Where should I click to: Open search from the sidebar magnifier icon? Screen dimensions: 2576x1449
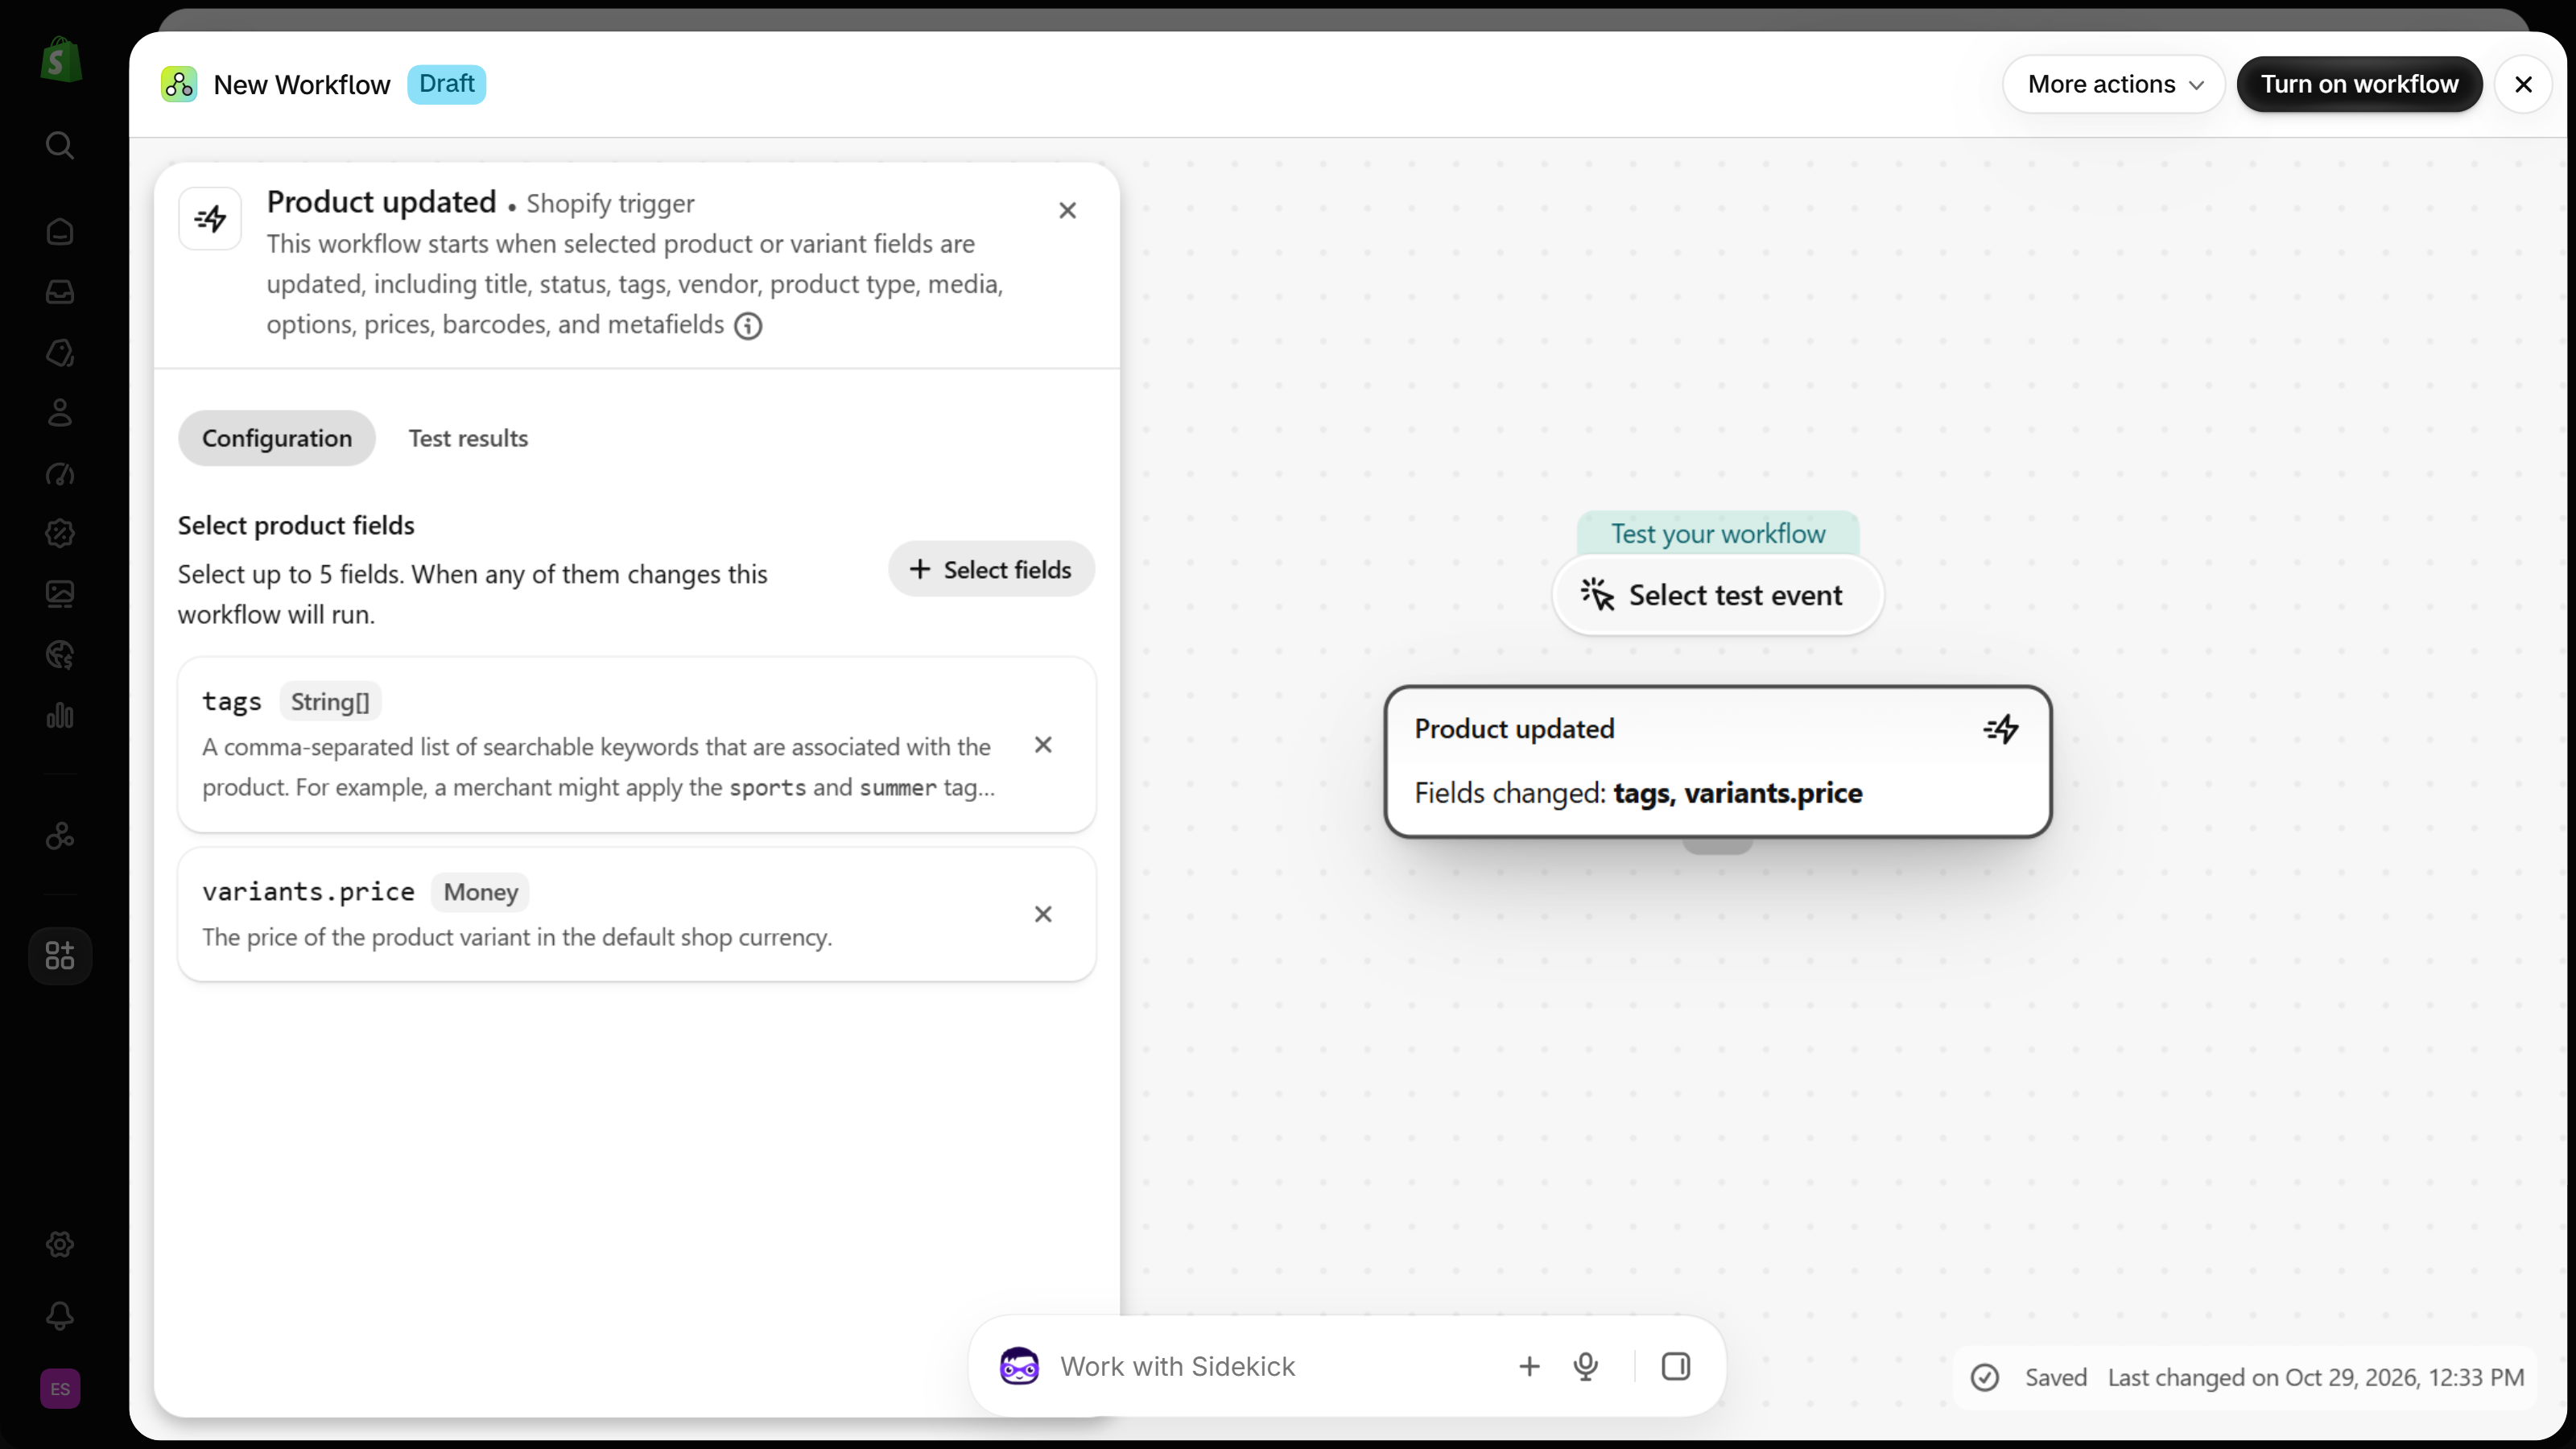pyautogui.click(x=60, y=146)
